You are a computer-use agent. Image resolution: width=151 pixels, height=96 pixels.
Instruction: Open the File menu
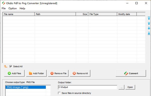4,8
